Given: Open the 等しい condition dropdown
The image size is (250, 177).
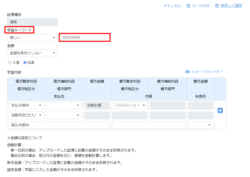Looking at the screenshot, I should (x=32, y=38).
